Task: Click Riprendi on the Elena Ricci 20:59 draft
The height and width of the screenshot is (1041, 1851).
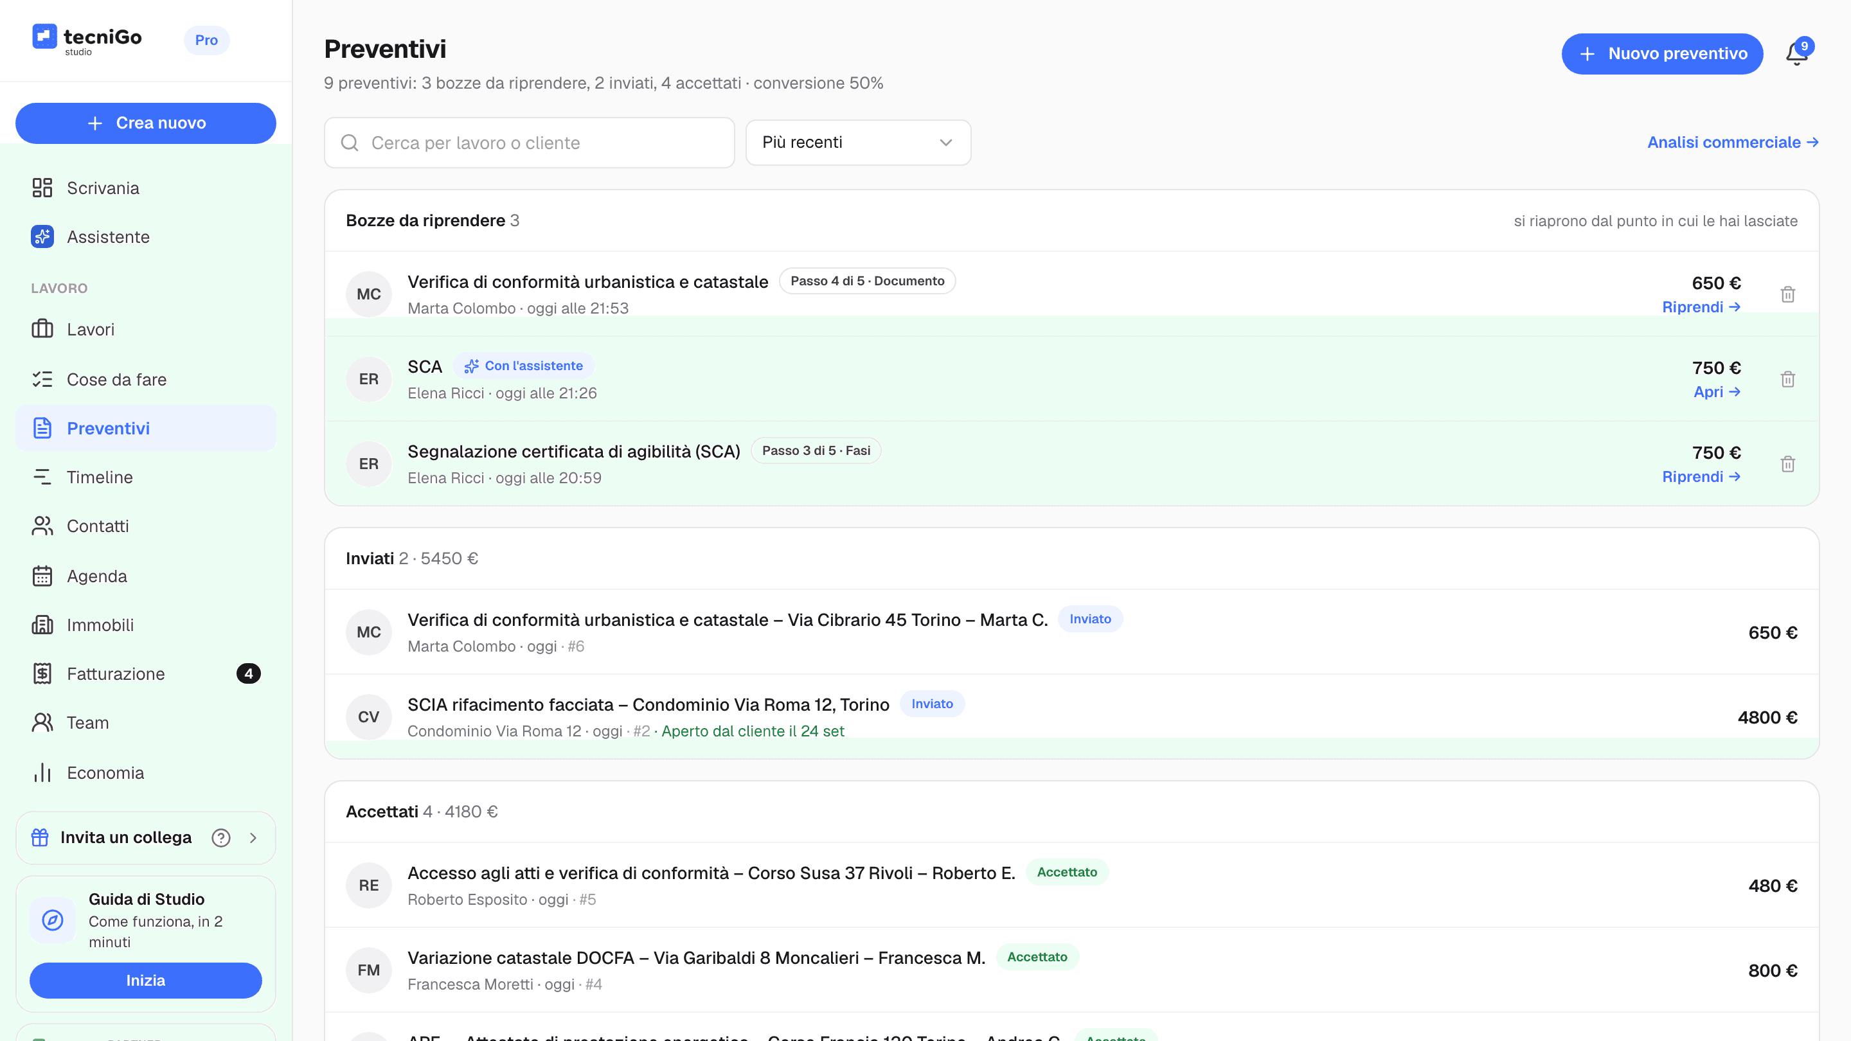Action: 1701,477
